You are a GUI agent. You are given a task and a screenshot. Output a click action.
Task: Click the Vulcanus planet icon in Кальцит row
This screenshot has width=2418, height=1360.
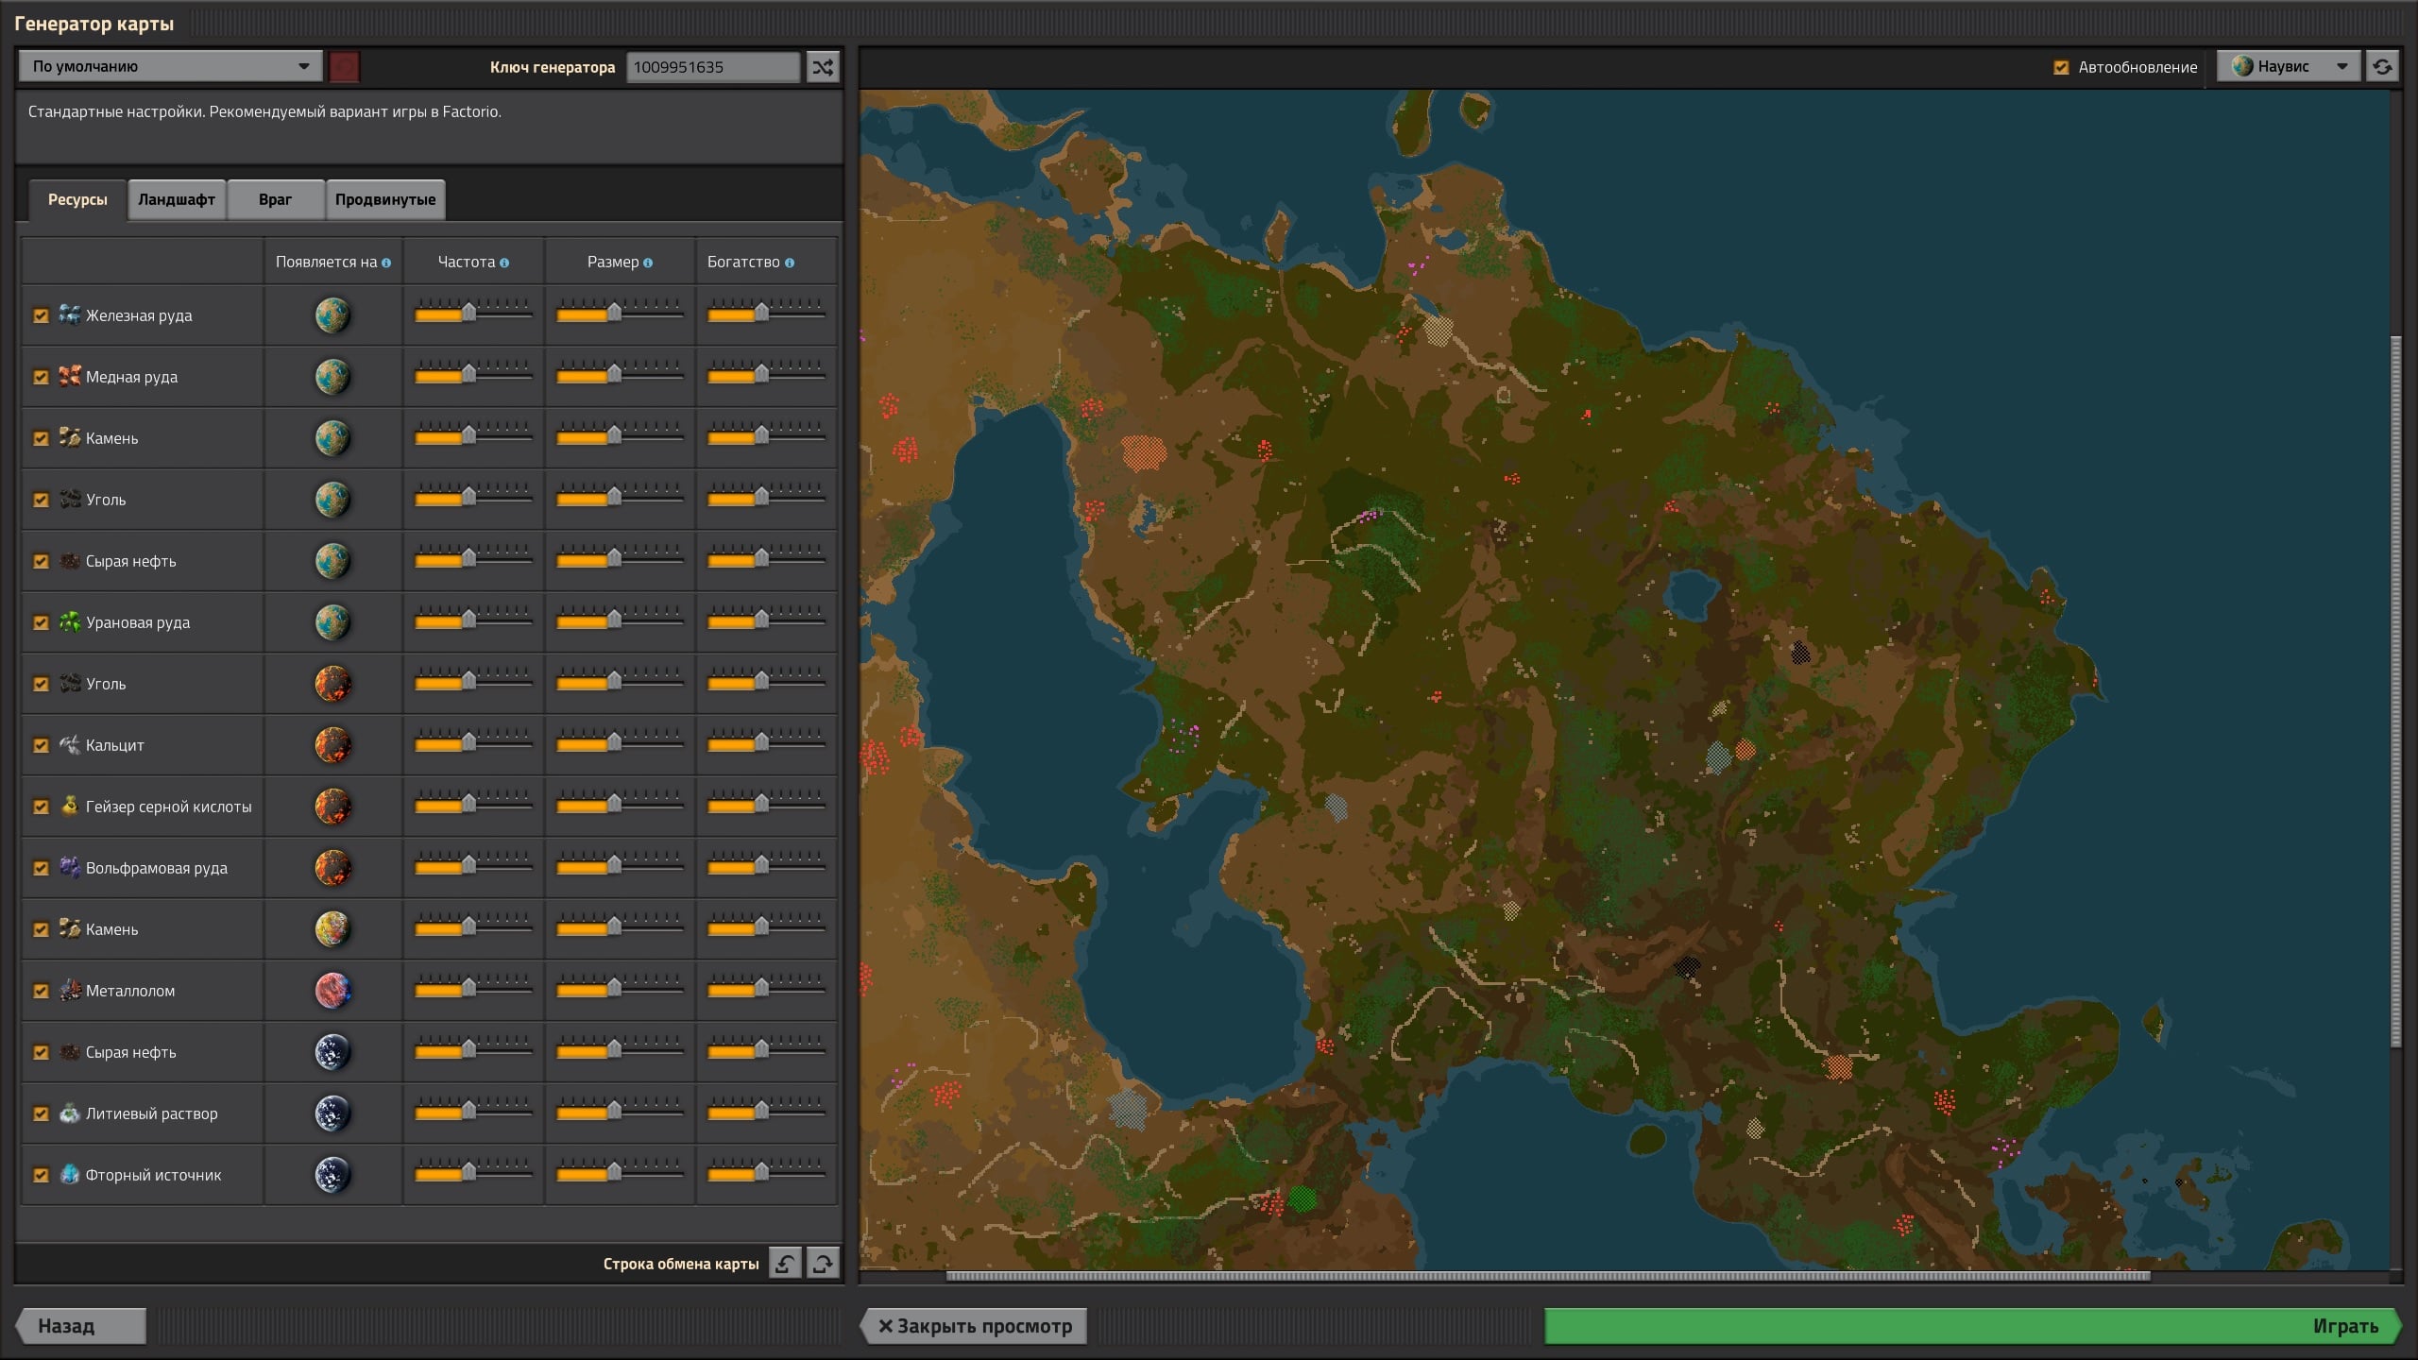pyautogui.click(x=332, y=745)
